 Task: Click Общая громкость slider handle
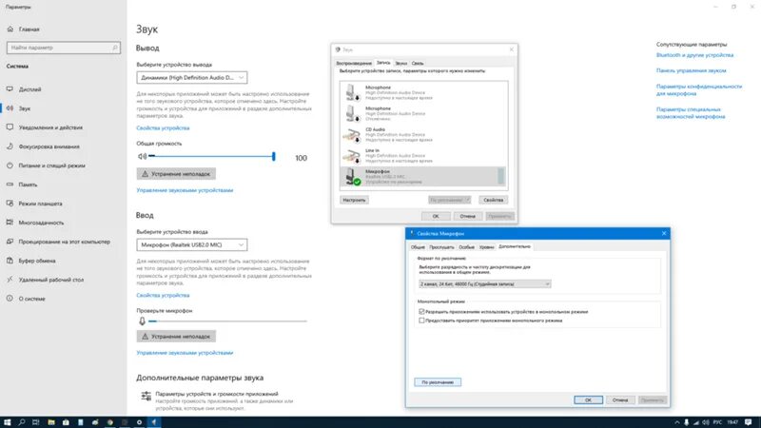pyautogui.click(x=274, y=156)
